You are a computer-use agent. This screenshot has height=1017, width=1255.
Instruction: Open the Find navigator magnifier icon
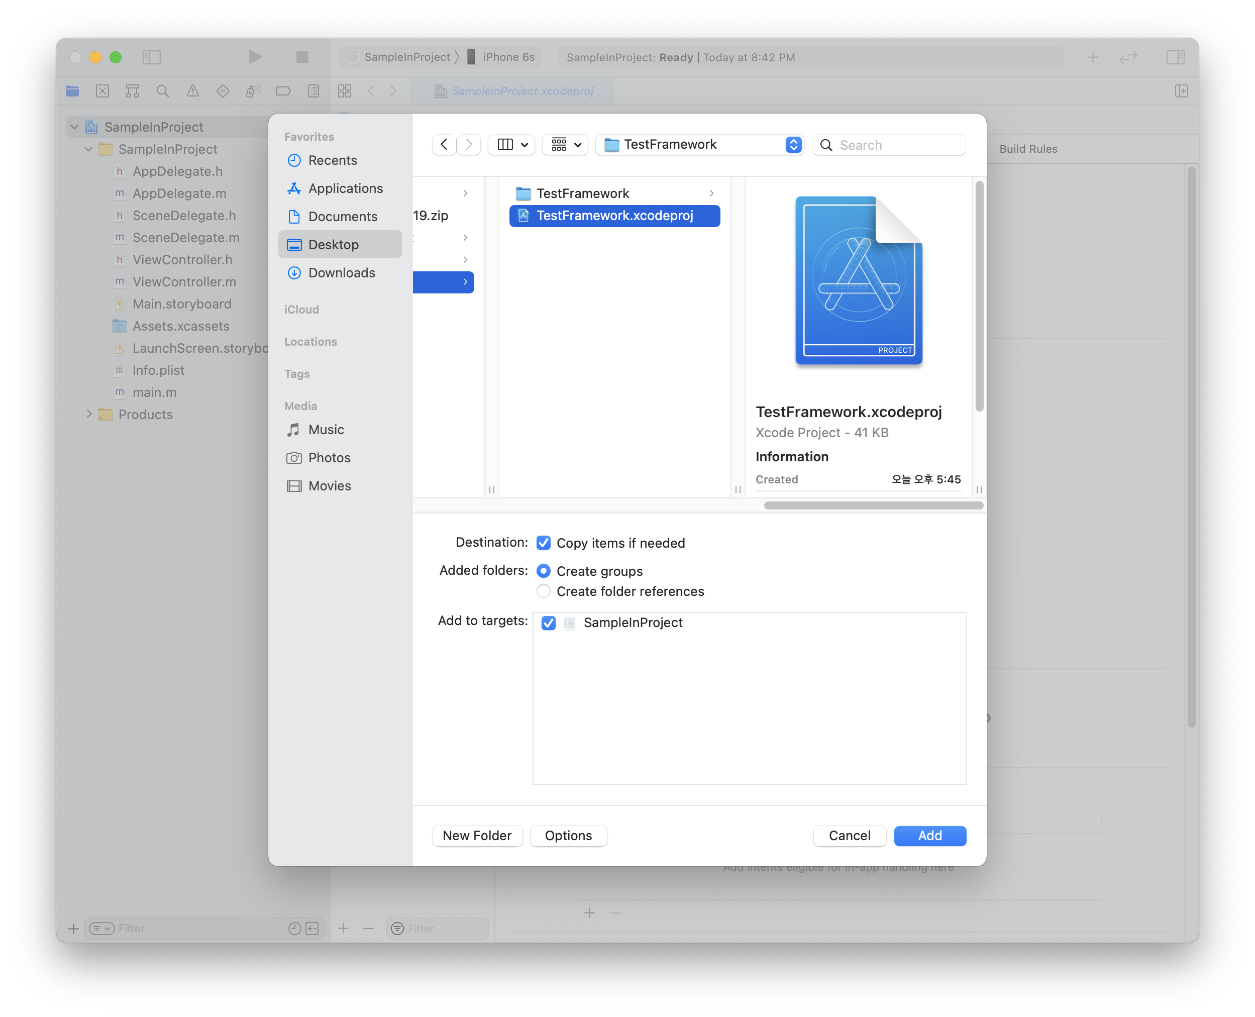[x=162, y=91]
